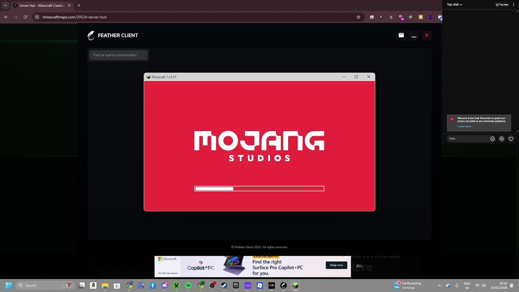Open the Feather Client window layout icon

401,35
